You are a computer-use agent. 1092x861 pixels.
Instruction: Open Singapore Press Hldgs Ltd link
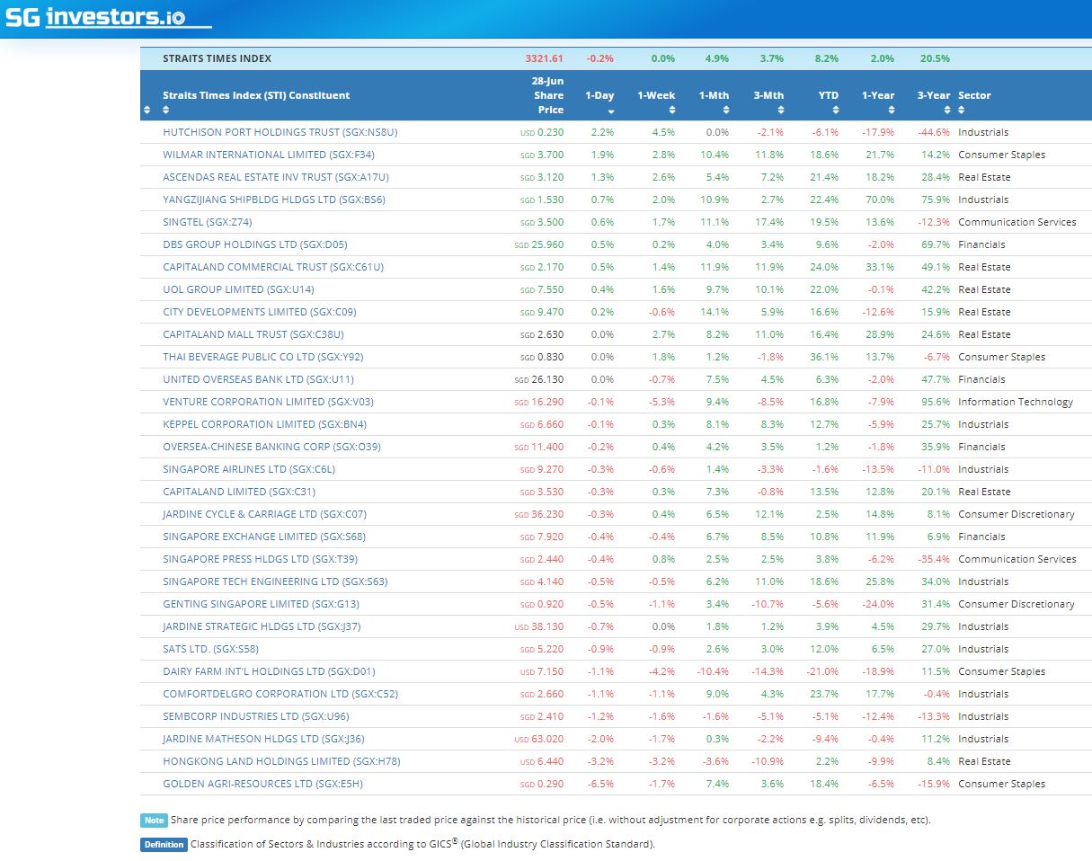tap(261, 559)
